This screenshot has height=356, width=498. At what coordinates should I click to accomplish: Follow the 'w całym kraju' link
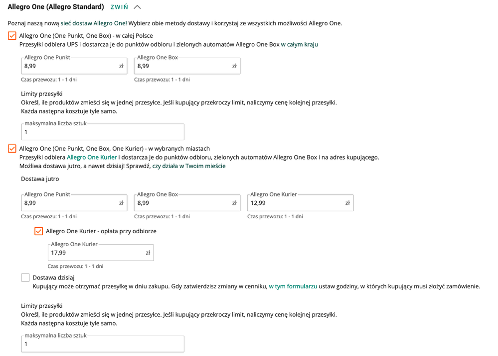pyautogui.click(x=300, y=44)
